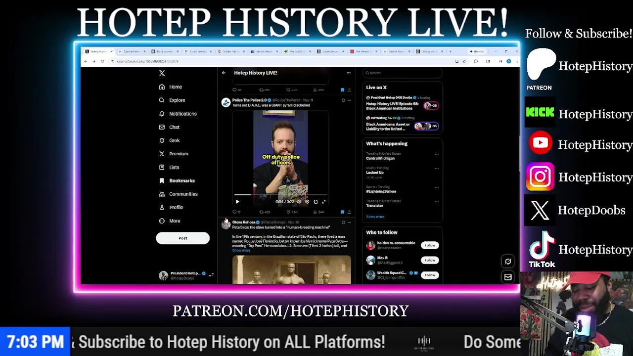Expand the More menu in sidebar

point(170,221)
